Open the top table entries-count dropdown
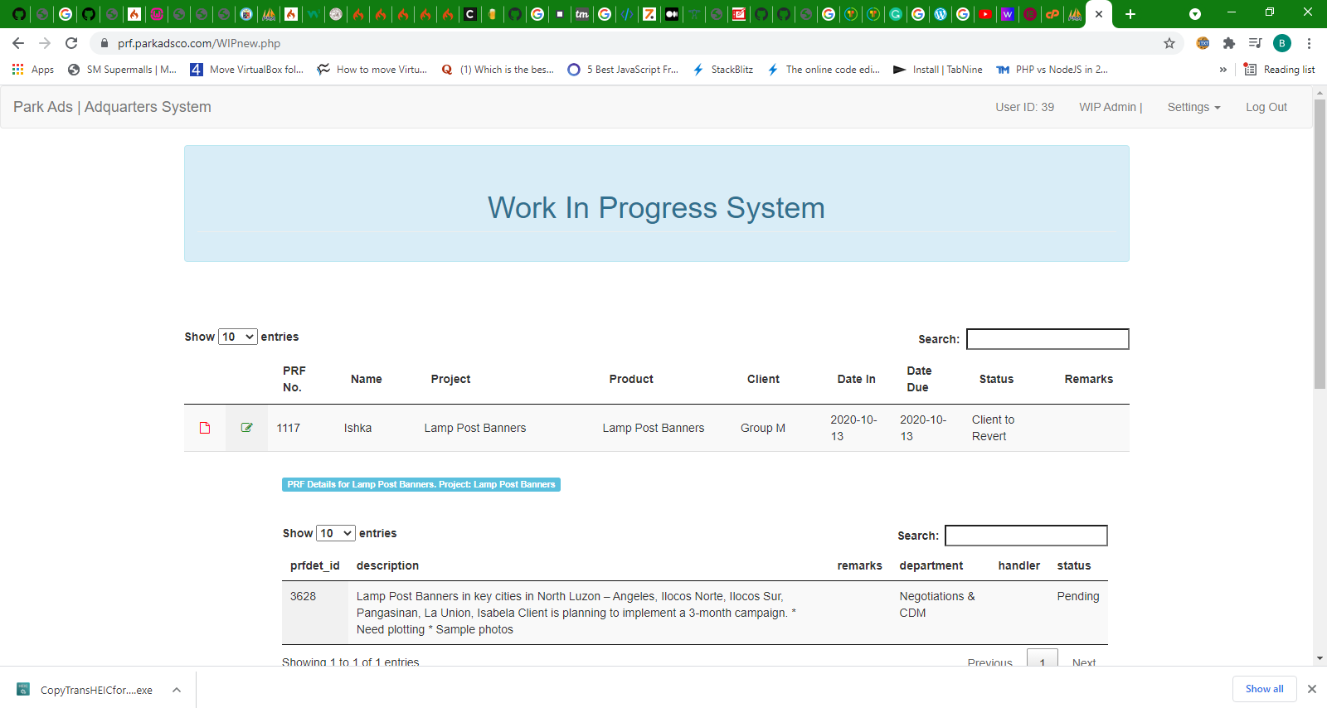Screen dimensions: 1327x713 click(237, 337)
